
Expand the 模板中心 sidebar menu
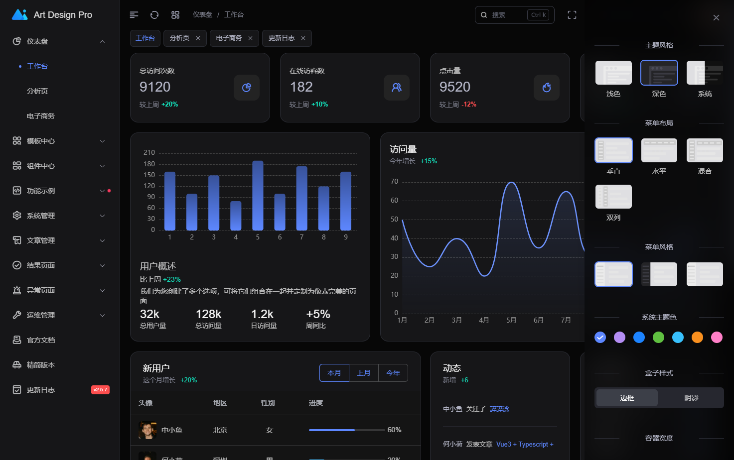60,141
